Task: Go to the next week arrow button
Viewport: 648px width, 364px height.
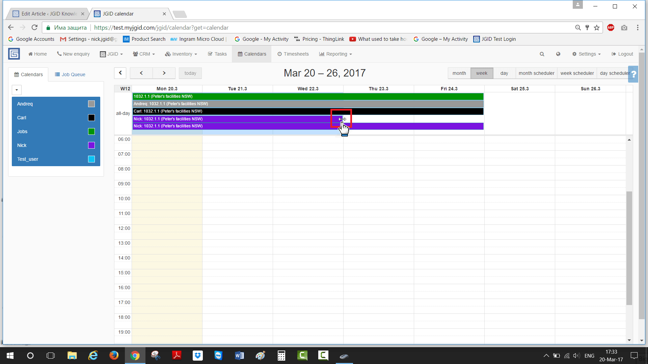Action: [x=164, y=73]
